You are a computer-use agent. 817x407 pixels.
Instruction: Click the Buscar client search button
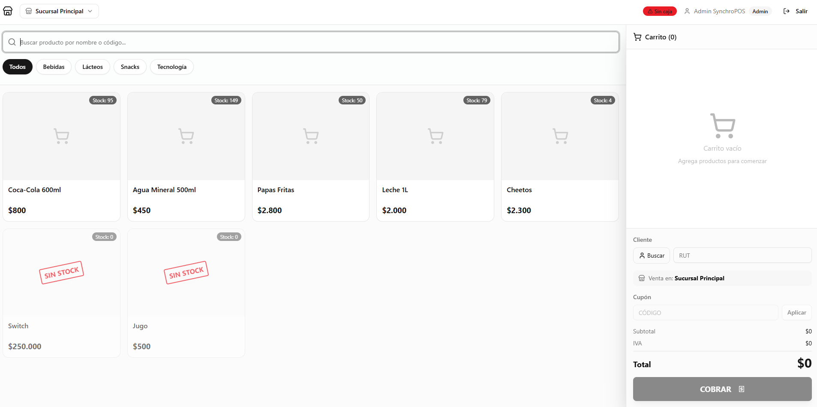pos(651,255)
